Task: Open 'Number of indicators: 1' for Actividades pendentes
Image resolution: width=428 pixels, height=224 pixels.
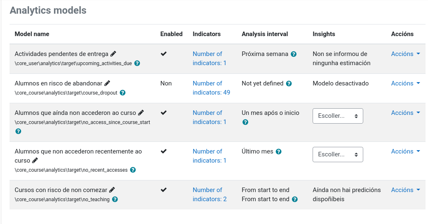Action: click(209, 58)
